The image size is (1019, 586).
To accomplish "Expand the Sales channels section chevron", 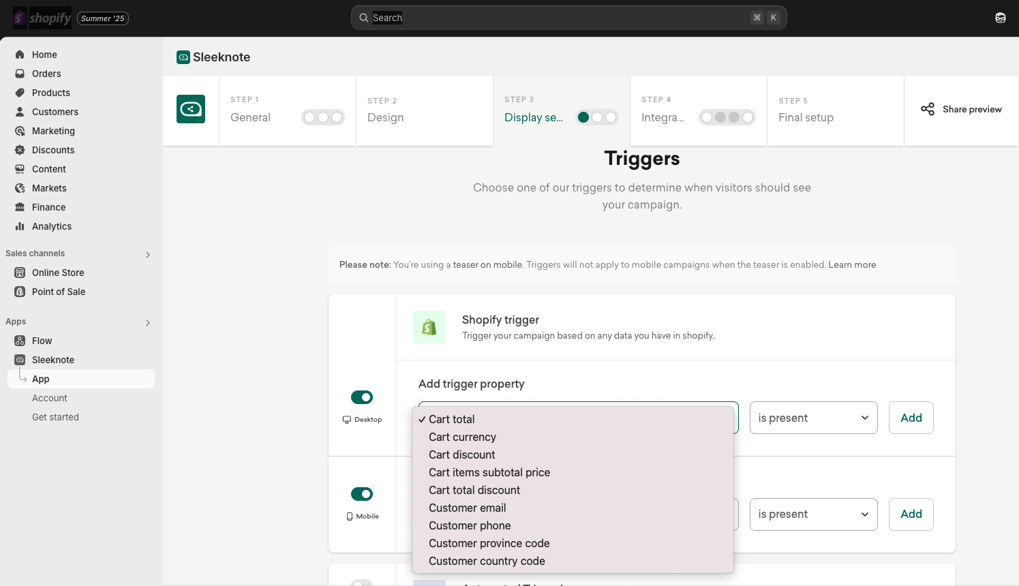I will 148,255.
